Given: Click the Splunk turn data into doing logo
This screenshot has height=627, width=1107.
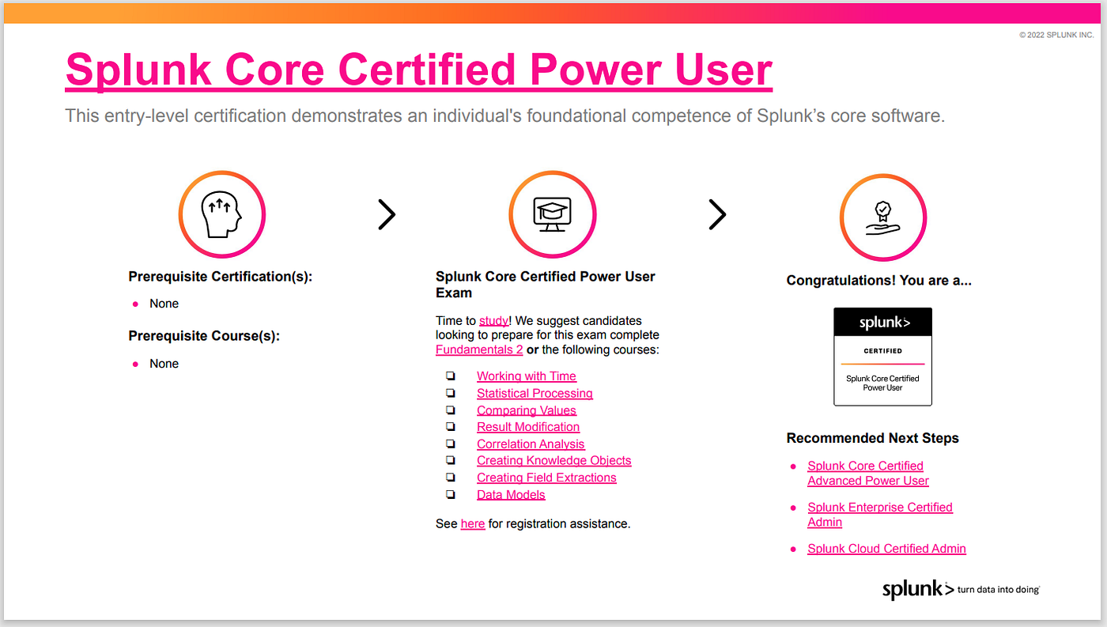Looking at the screenshot, I should (x=961, y=589).
